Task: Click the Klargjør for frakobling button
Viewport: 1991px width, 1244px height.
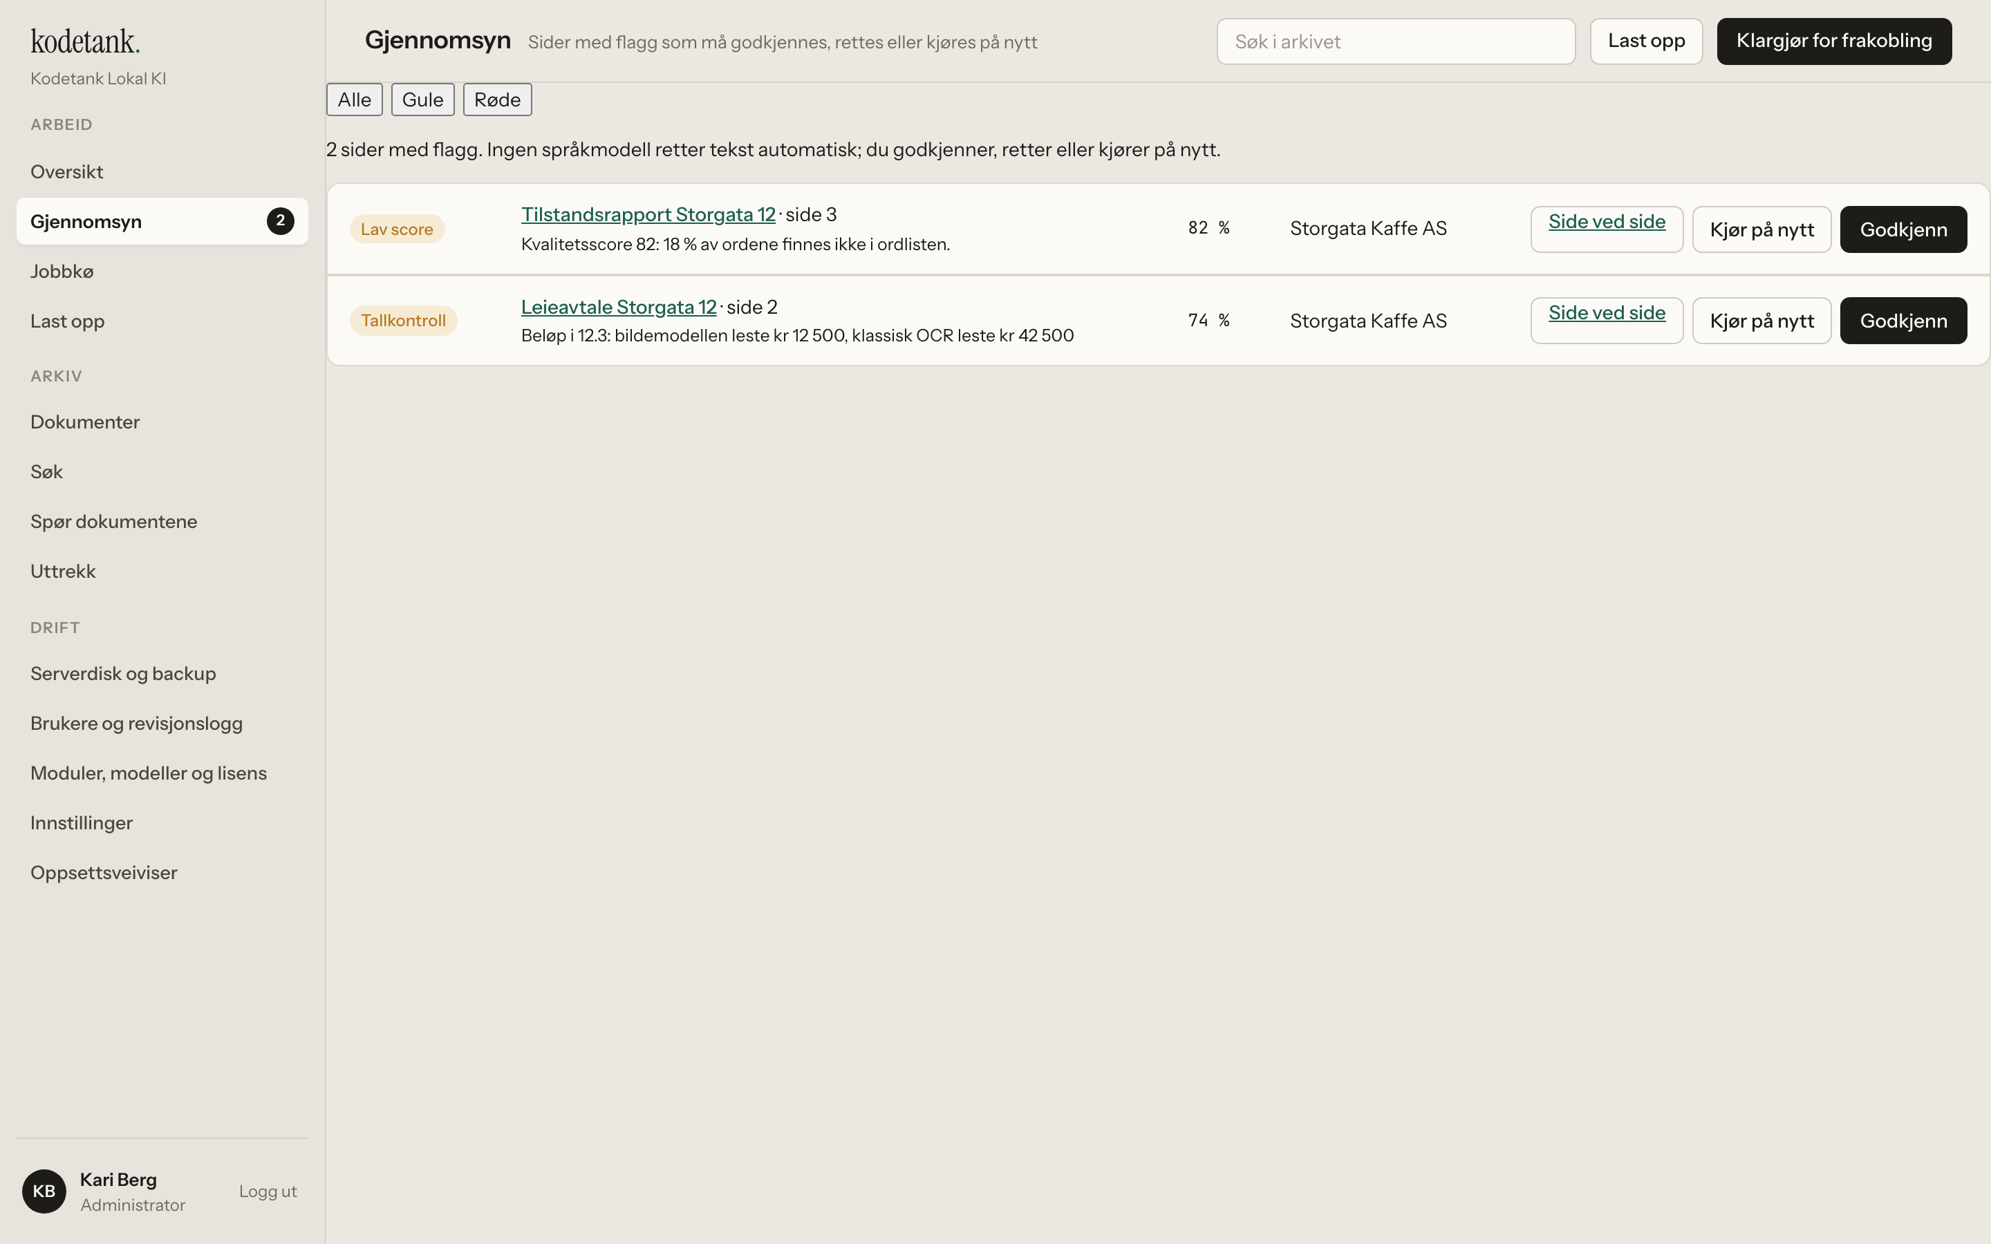Action: (x=1834, y=41)
